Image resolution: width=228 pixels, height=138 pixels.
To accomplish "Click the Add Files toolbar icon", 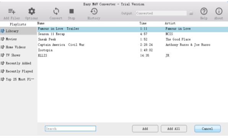I will [x=12, y=11].
